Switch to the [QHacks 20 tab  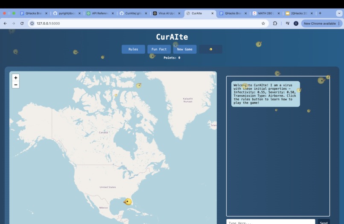pyautogui.click(x=299, y=13)
